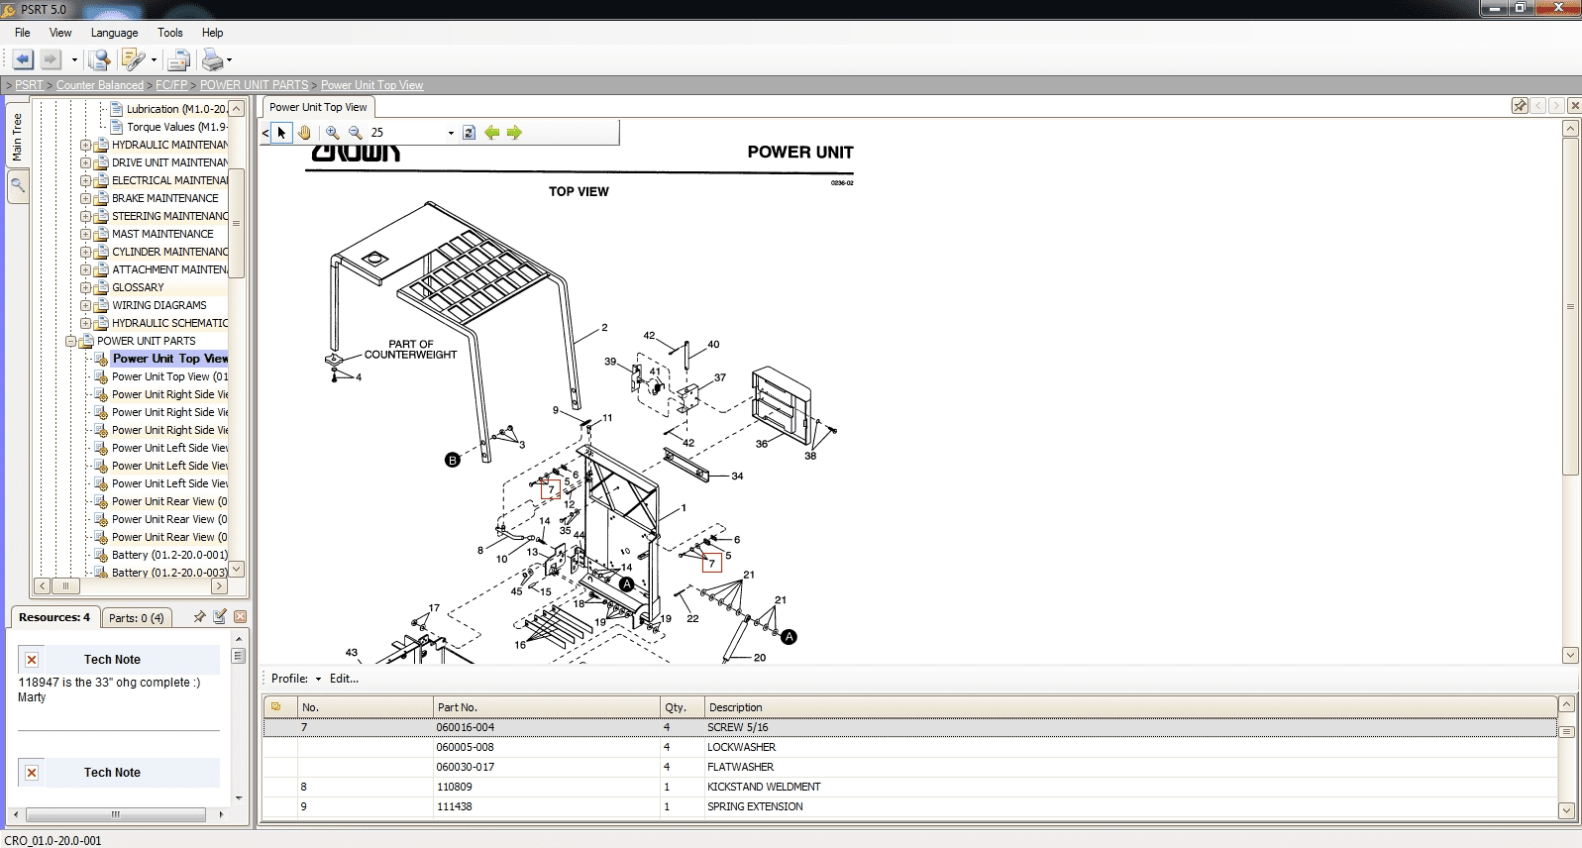Click the print preview toolbar icon
Image resolution: width=1582 pixels, height=848 pixels.
click(x=178, y=59)
